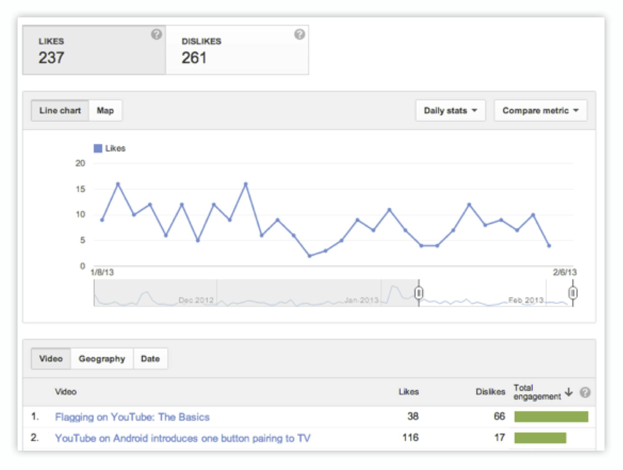Image resolution: width=623 pixels, height=470 pixels.
Task: Click Dec 2012 area in timeline overview
Action: pos(196,300)
